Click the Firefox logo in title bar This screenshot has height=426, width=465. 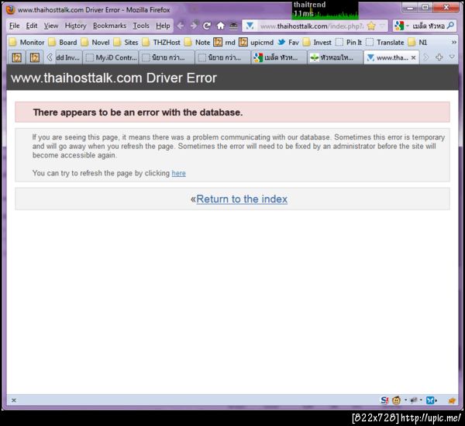tap(11, 9)
